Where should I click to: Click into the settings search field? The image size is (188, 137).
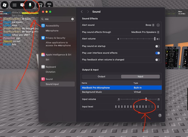point(57,19)
